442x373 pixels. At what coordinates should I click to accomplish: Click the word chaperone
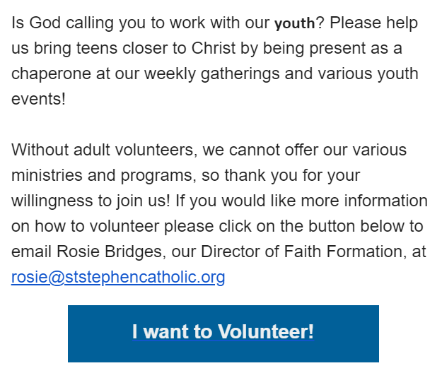51,74
